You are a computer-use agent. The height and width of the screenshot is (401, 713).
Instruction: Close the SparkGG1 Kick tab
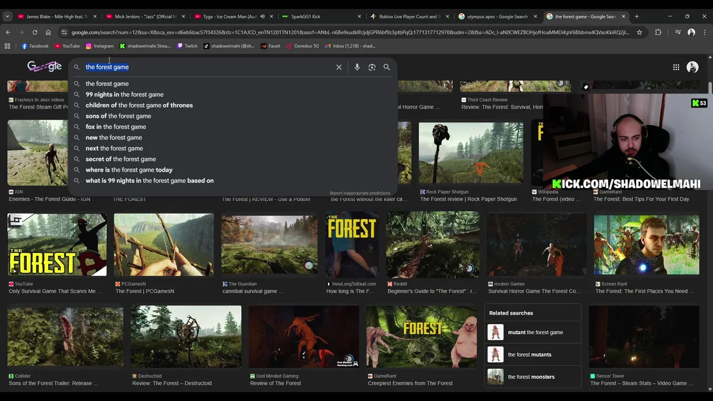(359, 17)
